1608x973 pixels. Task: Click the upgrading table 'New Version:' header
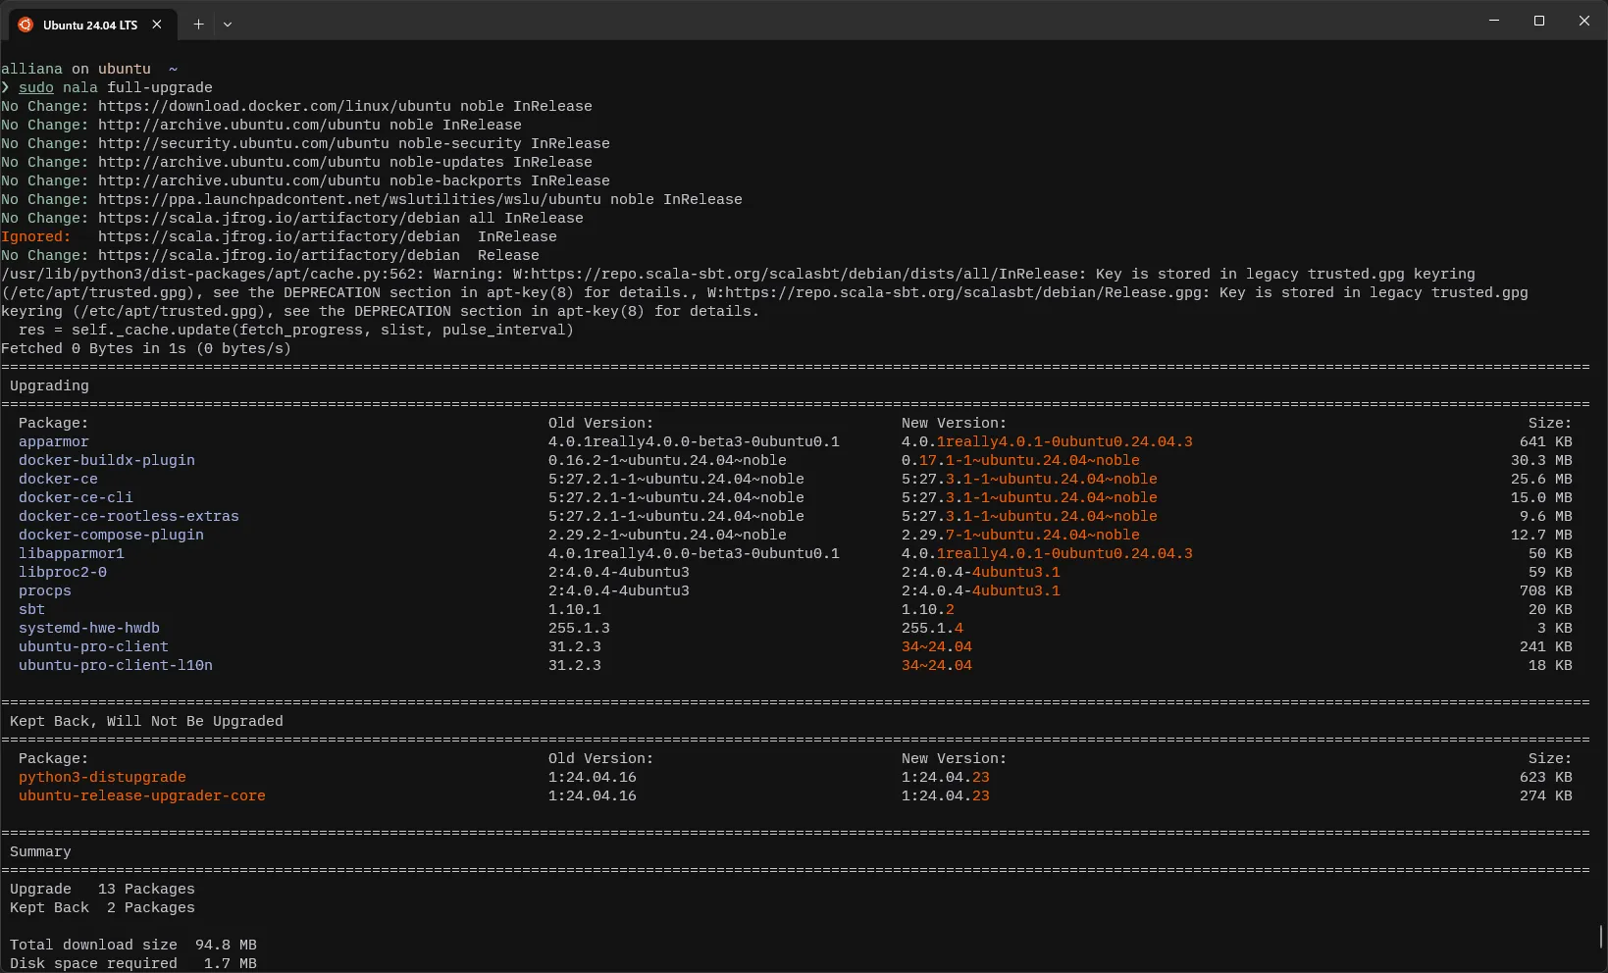pyautogui.click(x=954, y=423)
